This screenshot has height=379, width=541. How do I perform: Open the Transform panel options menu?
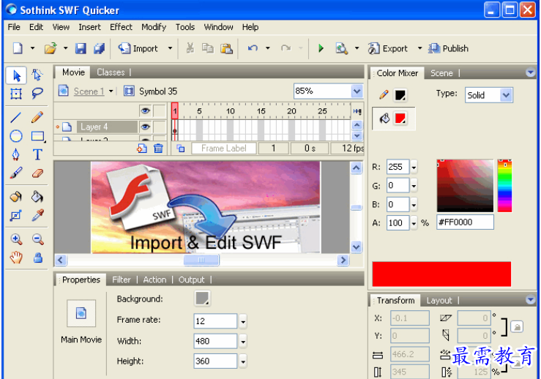[x=531, y=300]
